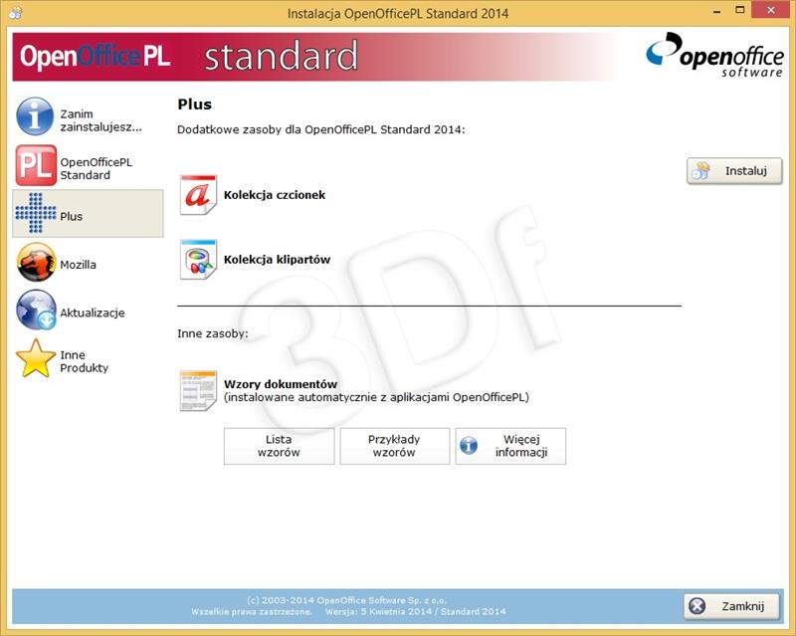Click the blue dotted Plus cross icon

36,213
